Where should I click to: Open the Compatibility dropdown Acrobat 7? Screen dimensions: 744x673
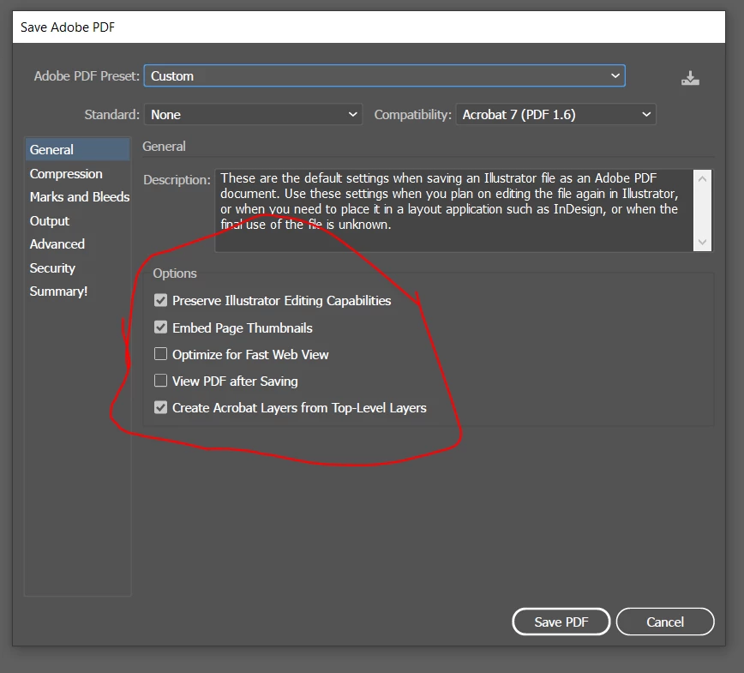[555, 114]
